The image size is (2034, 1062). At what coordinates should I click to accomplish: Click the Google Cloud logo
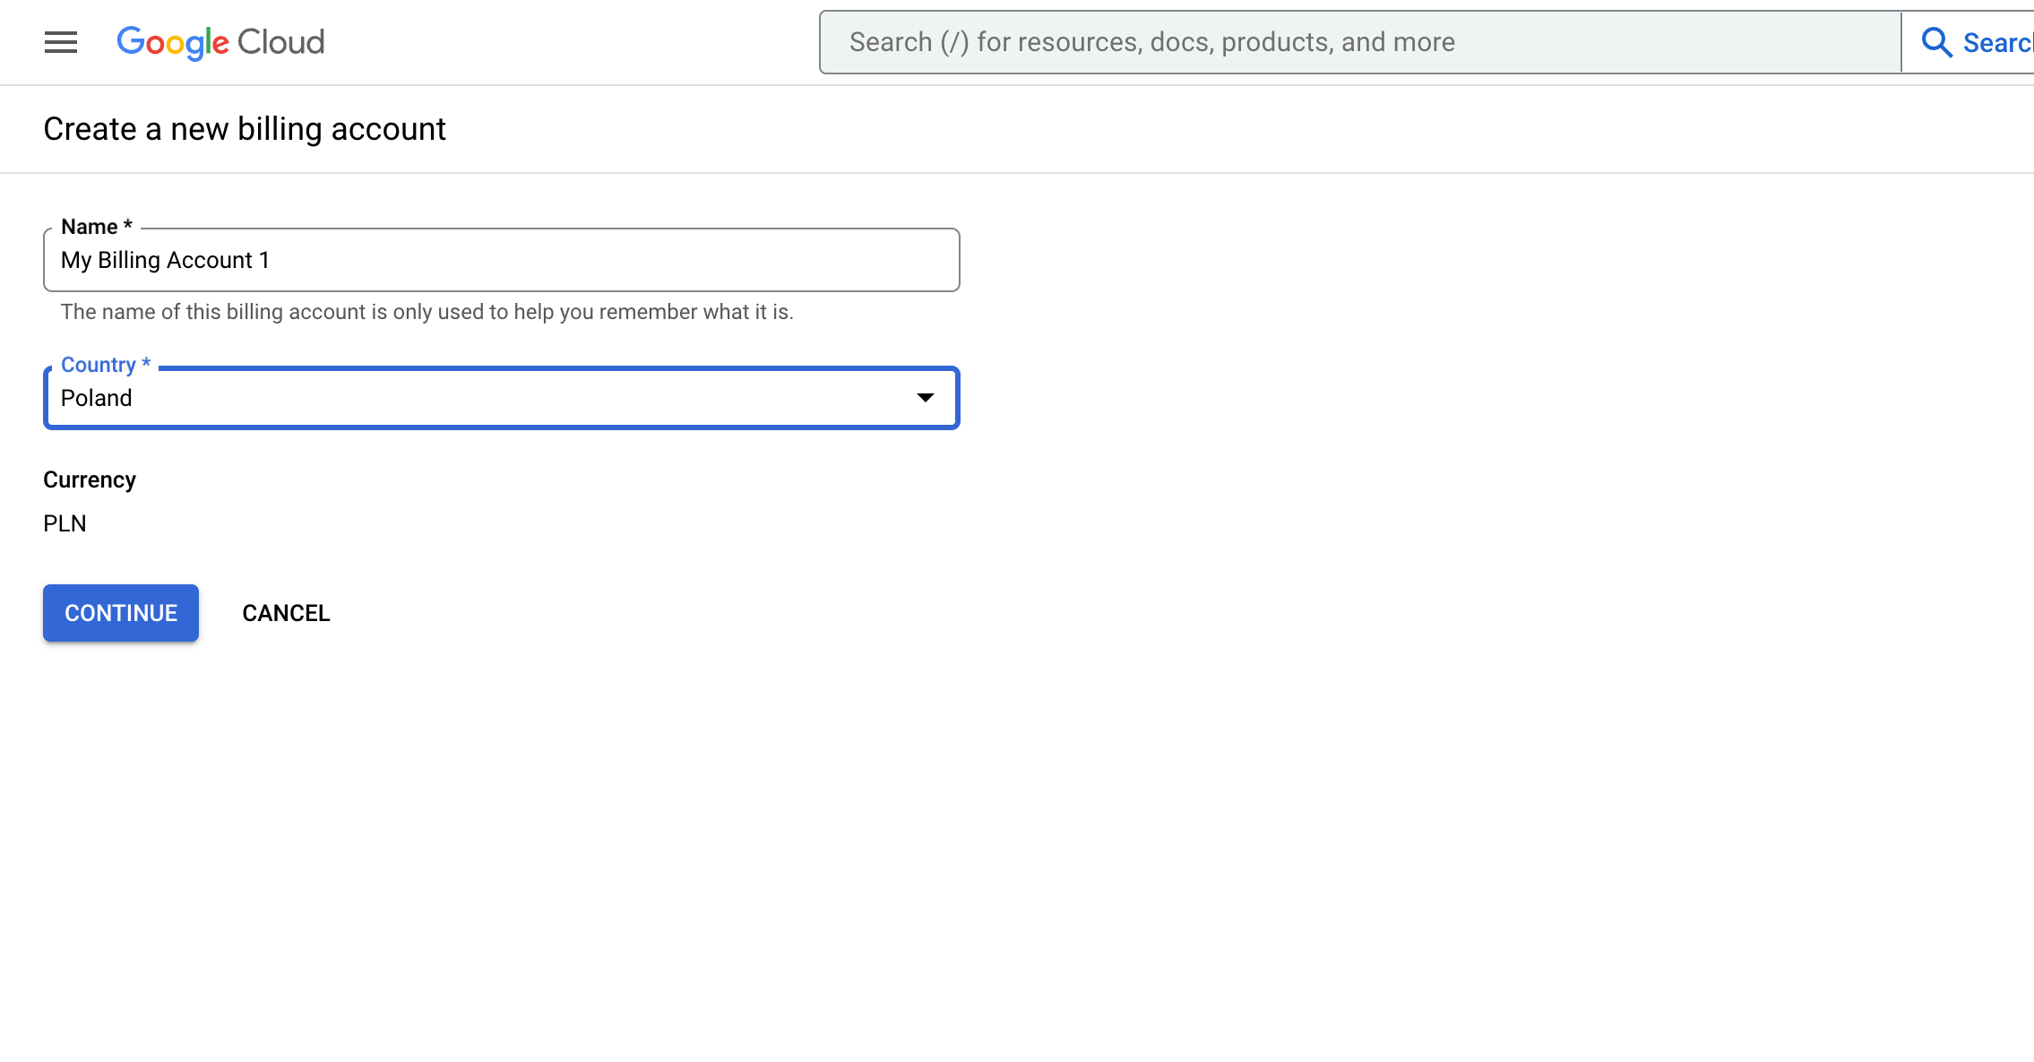pos(220,42)
